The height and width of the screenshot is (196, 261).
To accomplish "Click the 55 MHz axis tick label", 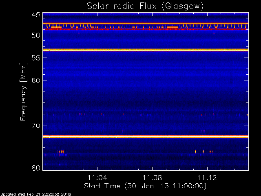I will point(36,58).
